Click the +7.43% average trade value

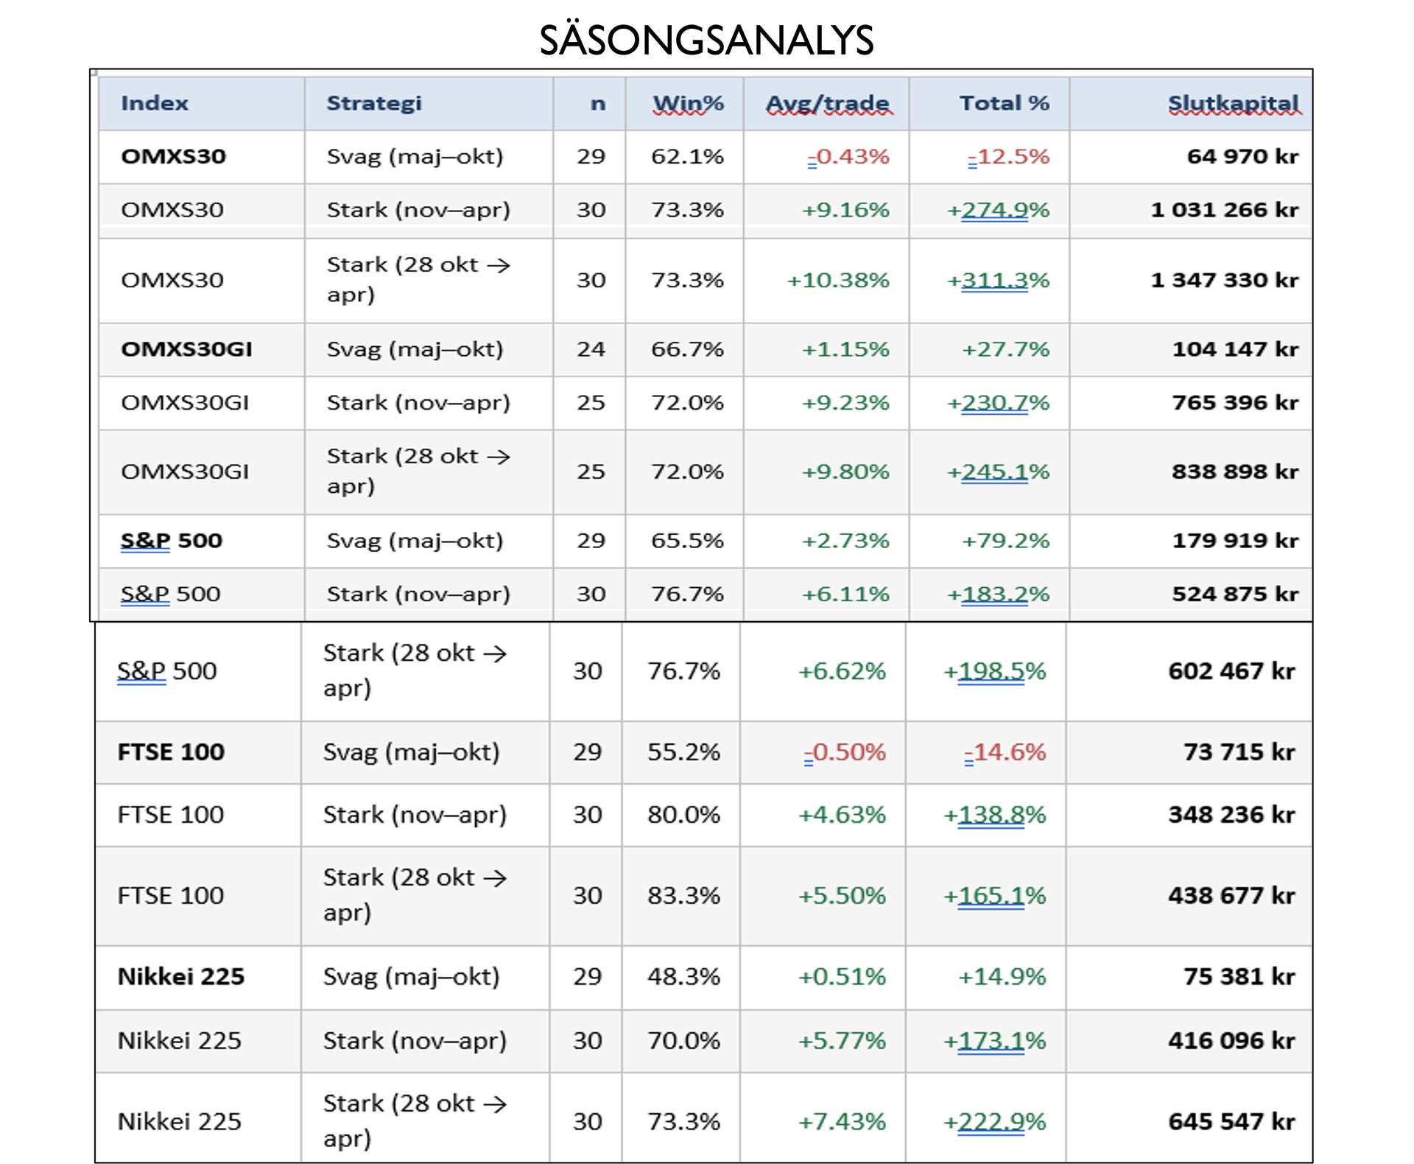pos(842,1122)
